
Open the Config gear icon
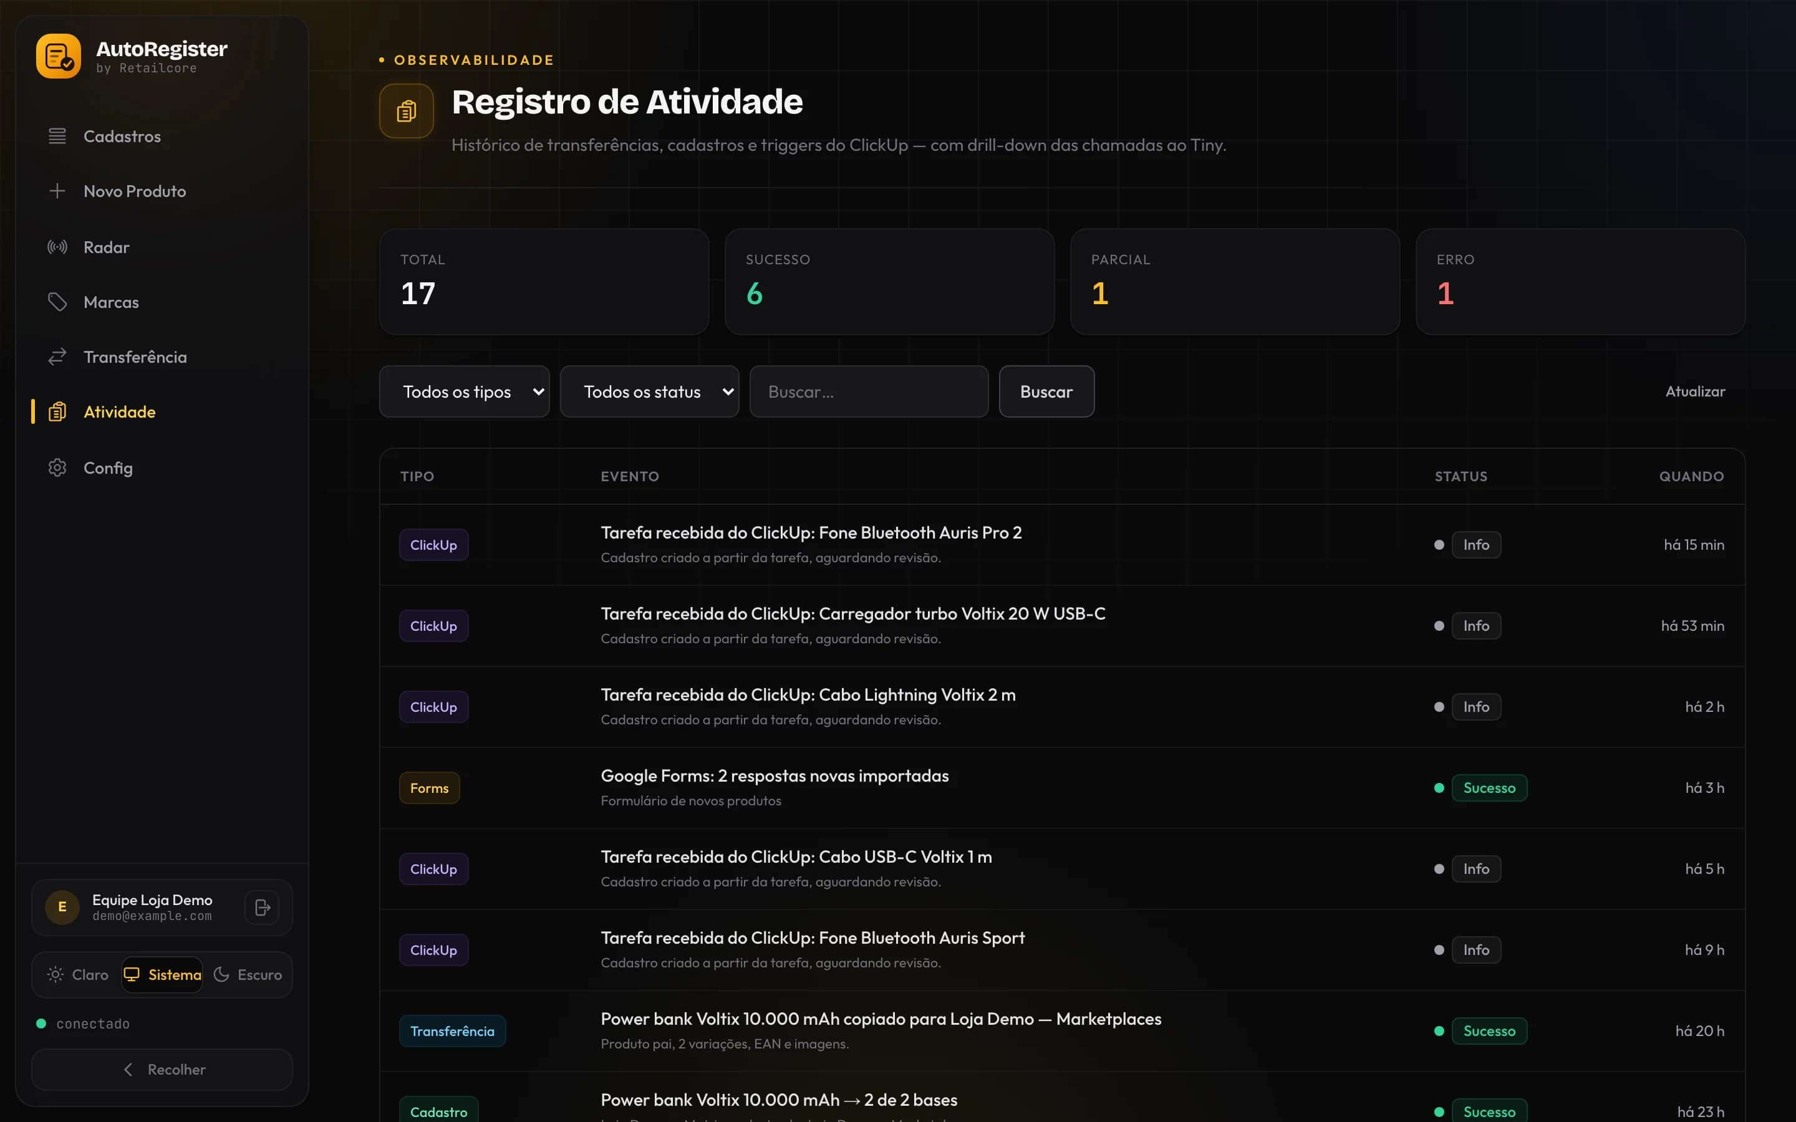(x=57, y=467)
